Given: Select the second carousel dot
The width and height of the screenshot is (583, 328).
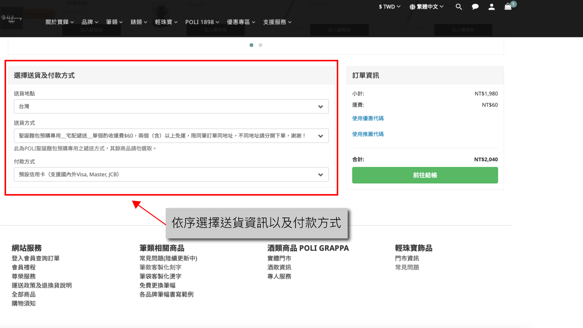Looking at the screenshot, I should coord(261,45).
